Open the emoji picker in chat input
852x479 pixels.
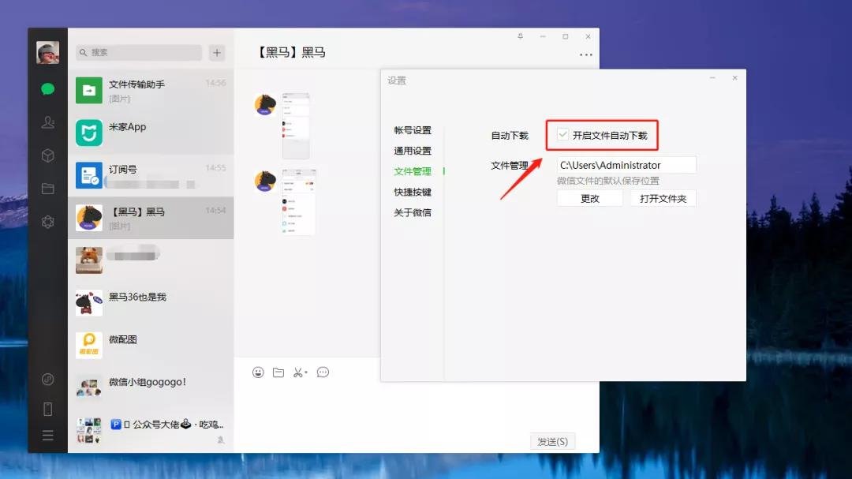258,372
